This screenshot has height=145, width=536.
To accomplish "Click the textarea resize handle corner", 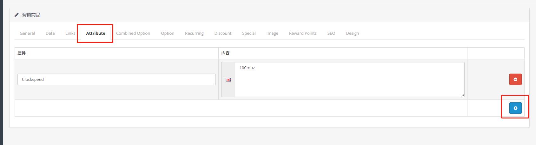I will click(463, 95).
